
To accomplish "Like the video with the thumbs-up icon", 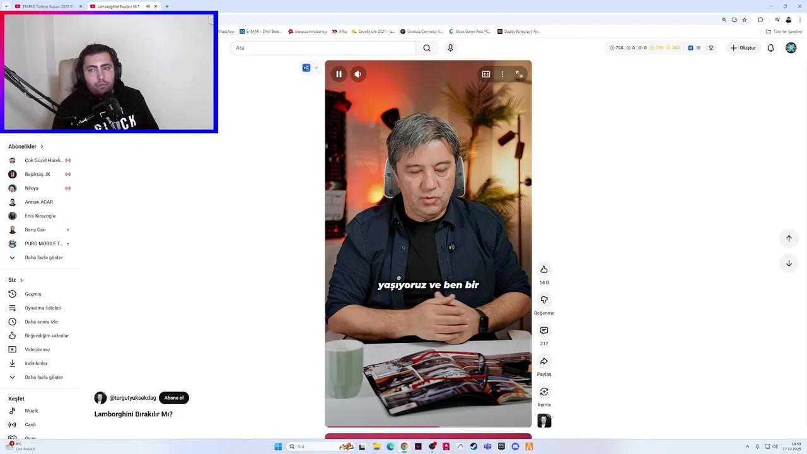I will click(x=544, y=270).
